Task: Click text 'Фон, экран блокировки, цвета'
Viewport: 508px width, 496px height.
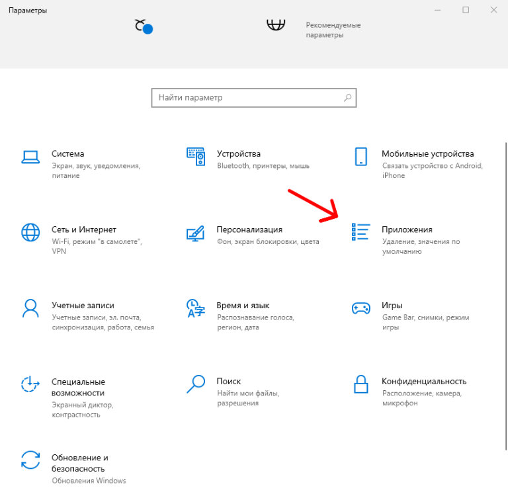Action: [268, 241]
